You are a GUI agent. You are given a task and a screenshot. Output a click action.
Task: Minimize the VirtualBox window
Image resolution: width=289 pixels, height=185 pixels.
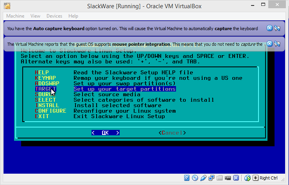(253, 5)
